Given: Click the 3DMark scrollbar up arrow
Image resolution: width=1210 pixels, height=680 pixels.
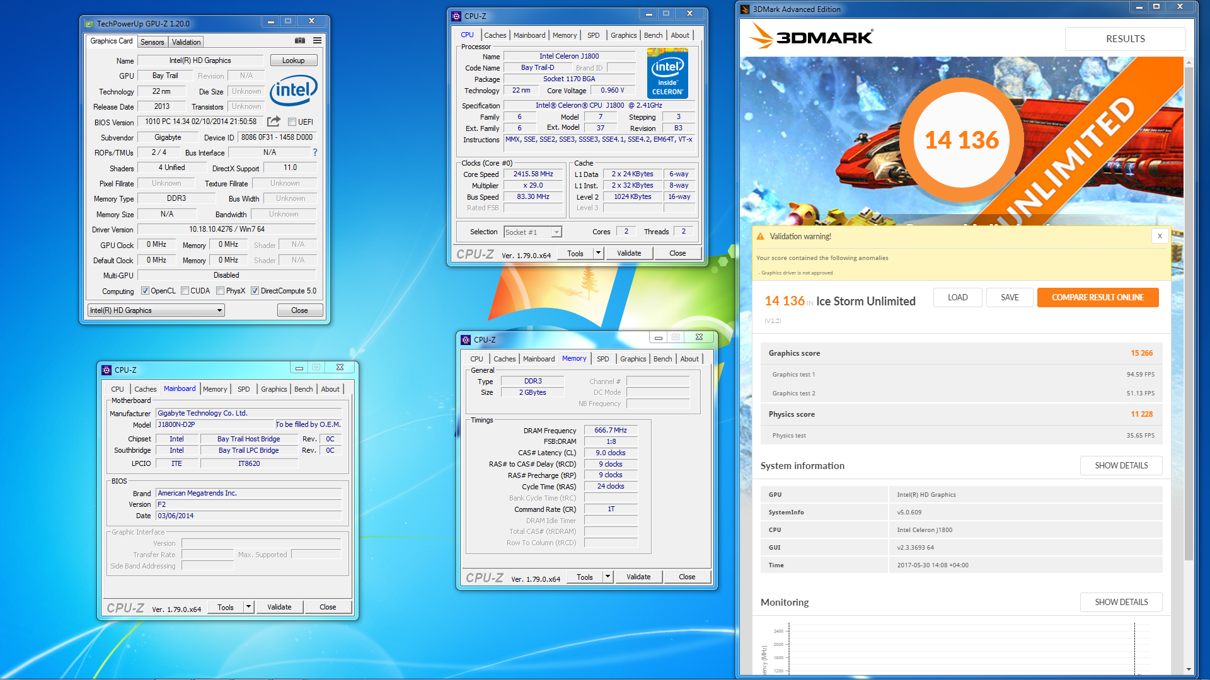Looking at the screenshot, I should (x=1189, y=62).
